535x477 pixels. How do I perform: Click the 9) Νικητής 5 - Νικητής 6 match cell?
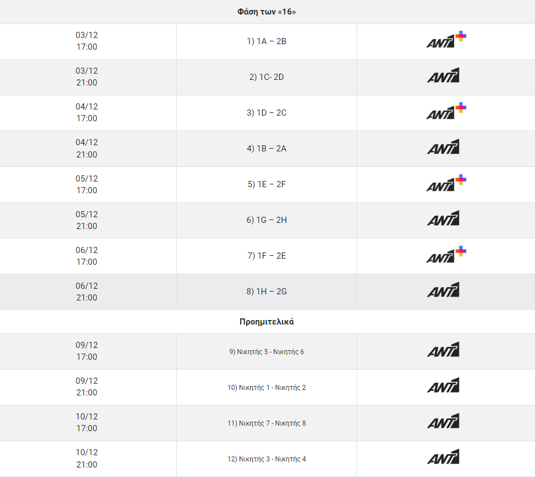(266, 352)
